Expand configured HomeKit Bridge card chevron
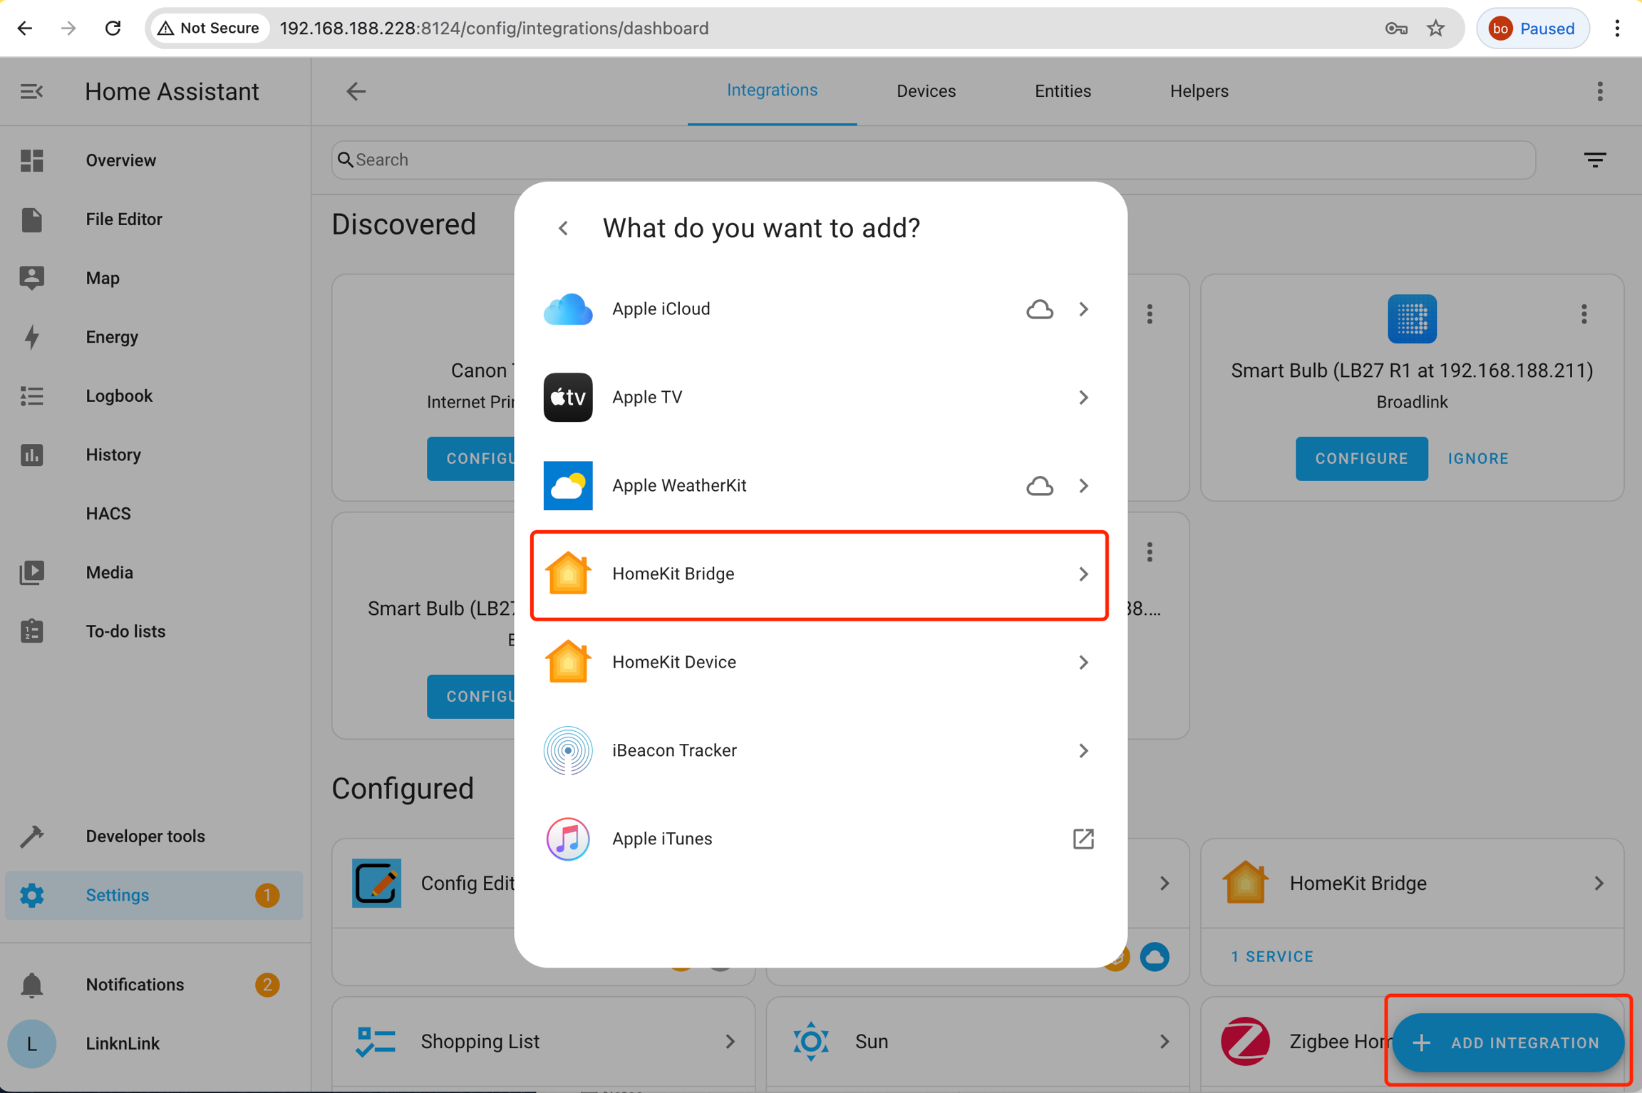 coord(1599,883)
